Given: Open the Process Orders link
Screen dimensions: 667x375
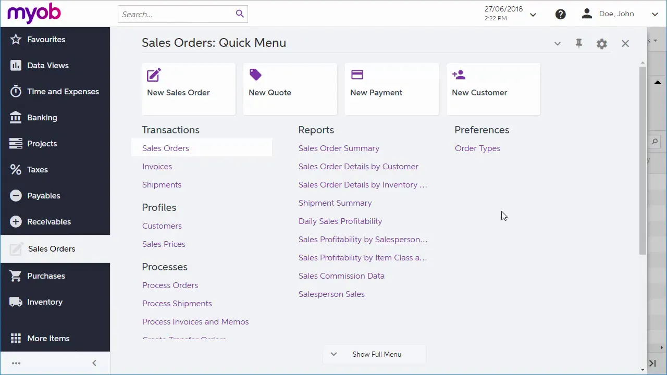Looking at the screenshot, I should pos(170,285).
